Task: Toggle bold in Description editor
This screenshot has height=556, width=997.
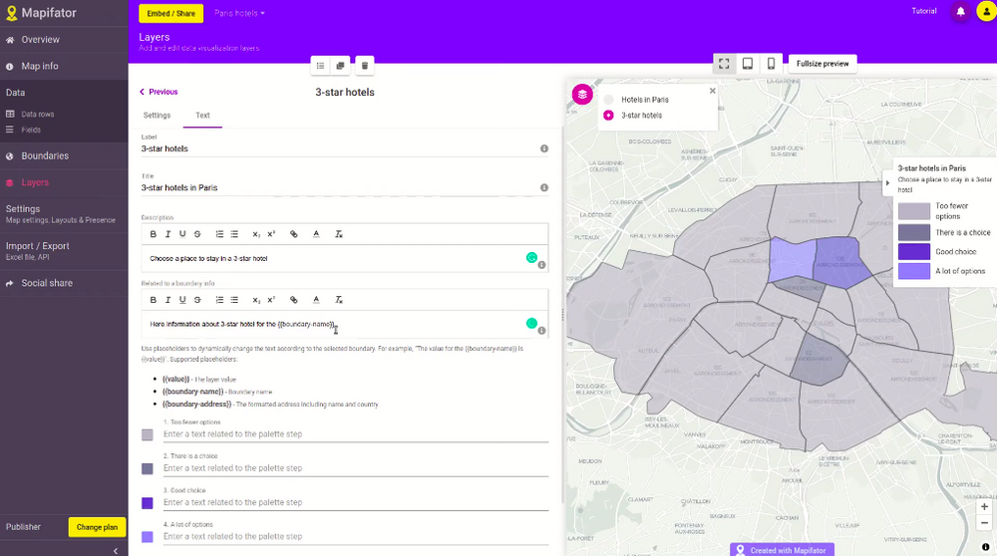Action: coord(154,234)
